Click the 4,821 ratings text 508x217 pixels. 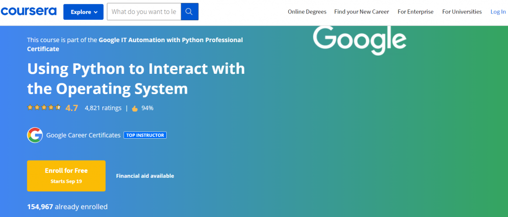pyautogui.click(x=103, y=108)
